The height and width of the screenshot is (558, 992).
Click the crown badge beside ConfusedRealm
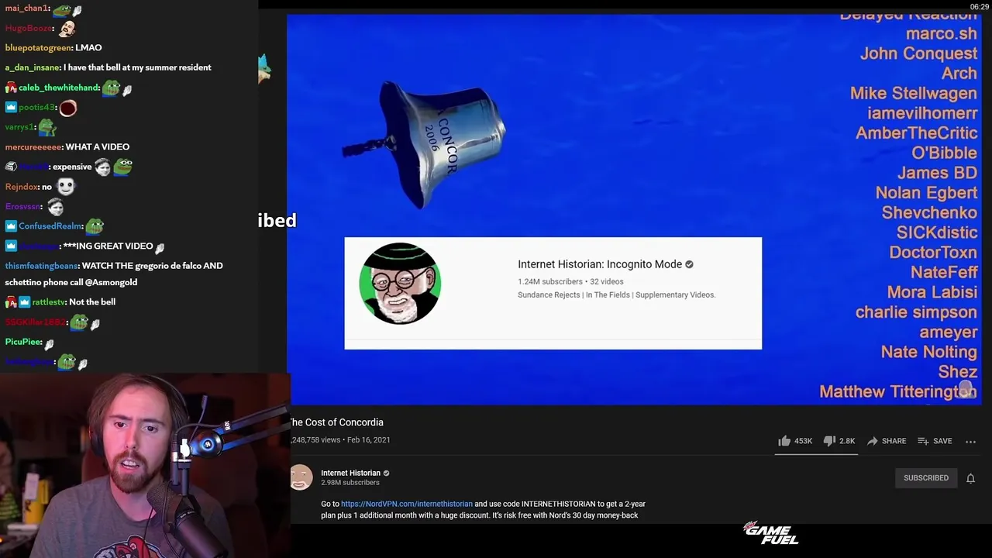pyautogui.click(x=11, y=226)
